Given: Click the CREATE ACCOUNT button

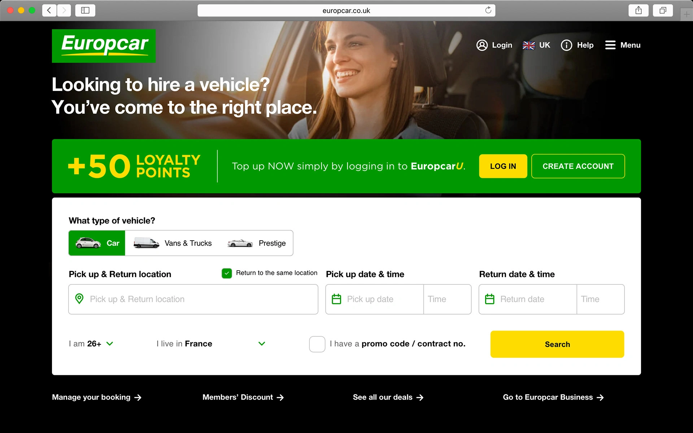Looking at the screenshot, I should 578,166.
